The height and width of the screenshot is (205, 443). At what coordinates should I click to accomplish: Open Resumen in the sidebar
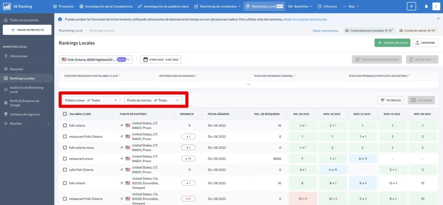click(14, 69)
